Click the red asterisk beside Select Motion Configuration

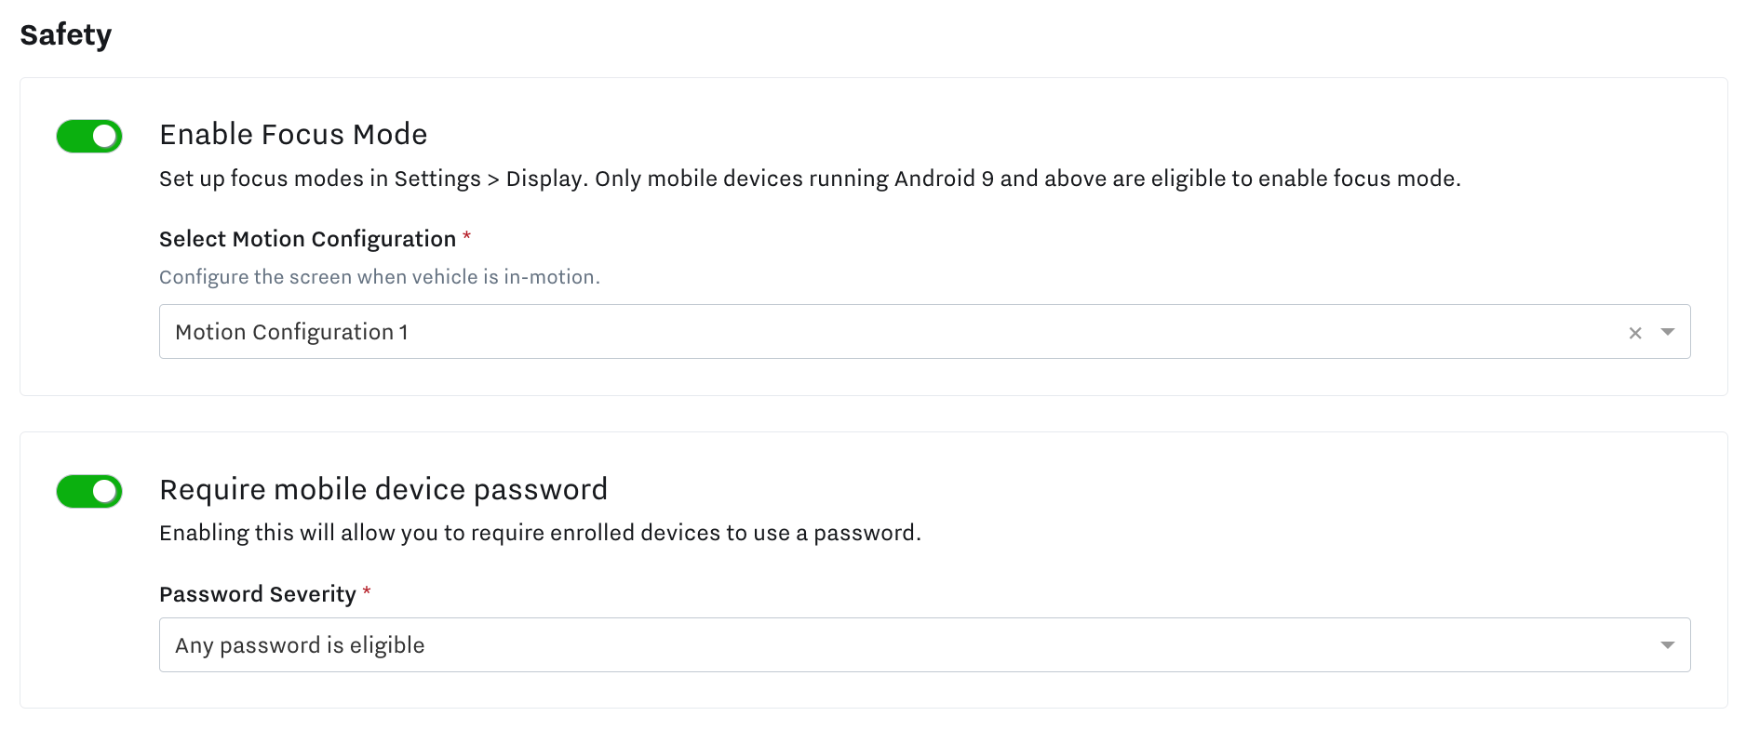(x=466, y=237)
